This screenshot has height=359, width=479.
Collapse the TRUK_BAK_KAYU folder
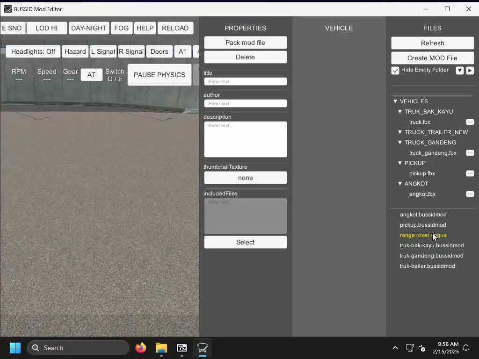point(400,112)
